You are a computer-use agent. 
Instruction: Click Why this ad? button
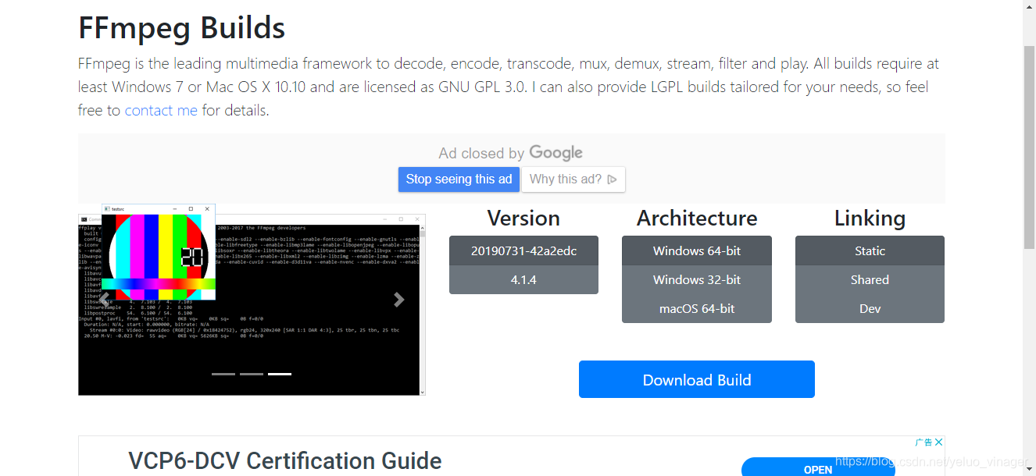click(x=573, y=179)
